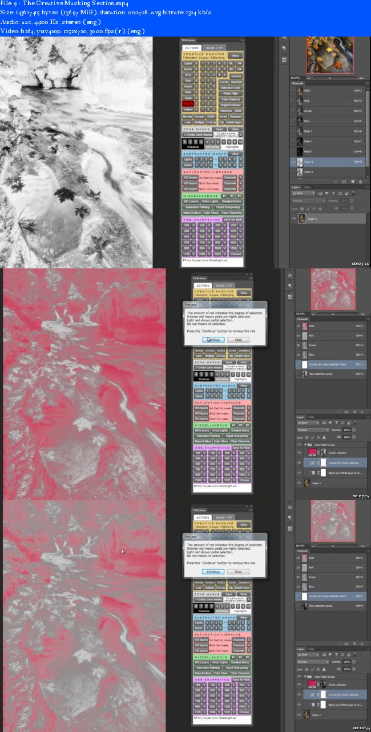The width and height of the screenshot is (371, 732).
Task: Open Character panel 'A' icon in bottom frame dock
Action: coord(290,507)
